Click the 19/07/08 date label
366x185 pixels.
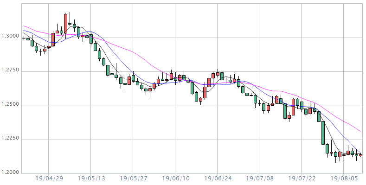point(260,179)
